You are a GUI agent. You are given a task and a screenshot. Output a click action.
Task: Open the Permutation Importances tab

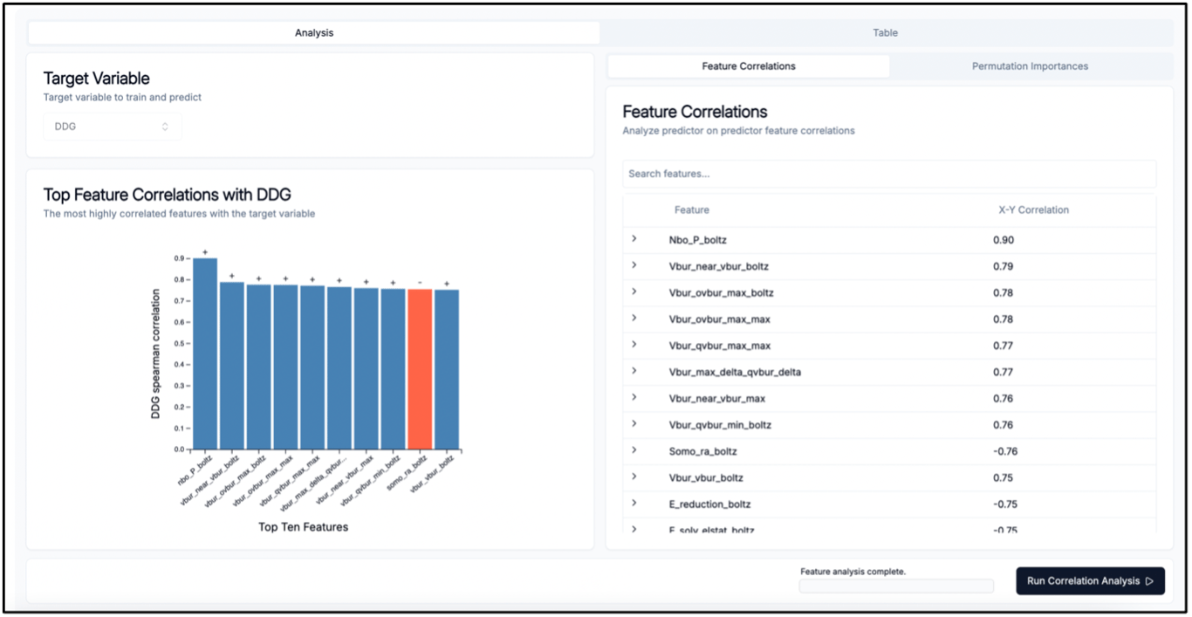click(1031, 65)
